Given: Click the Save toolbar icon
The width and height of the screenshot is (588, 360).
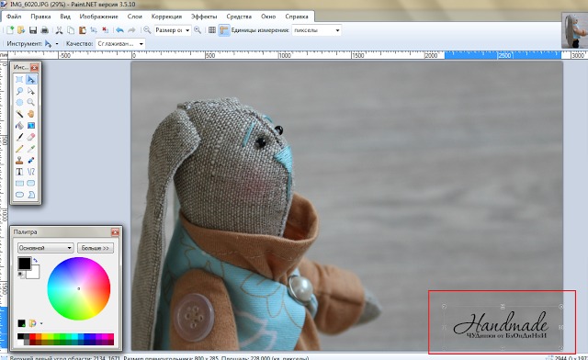Looking at the screenshot, I should (33, 30).
